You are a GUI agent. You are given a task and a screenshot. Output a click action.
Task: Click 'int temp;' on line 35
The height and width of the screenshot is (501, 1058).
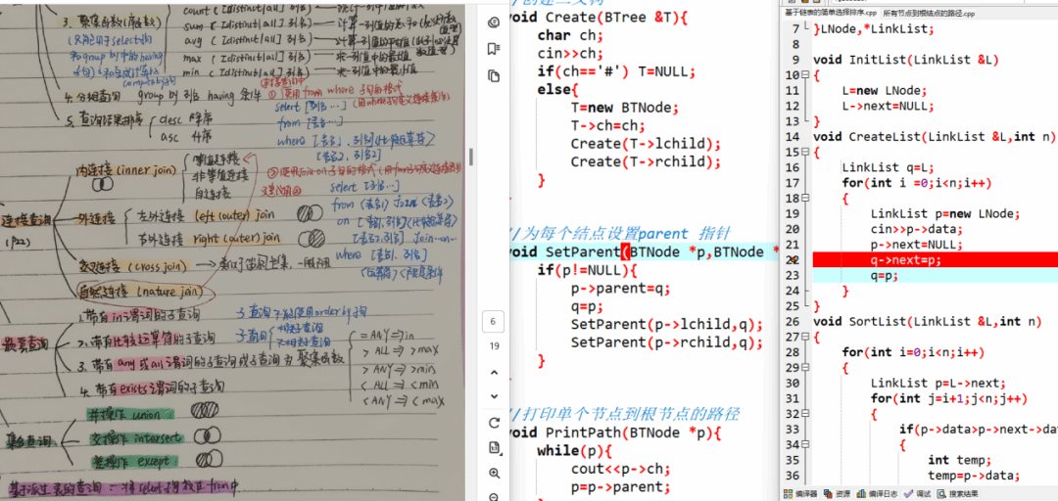[959, 461]
